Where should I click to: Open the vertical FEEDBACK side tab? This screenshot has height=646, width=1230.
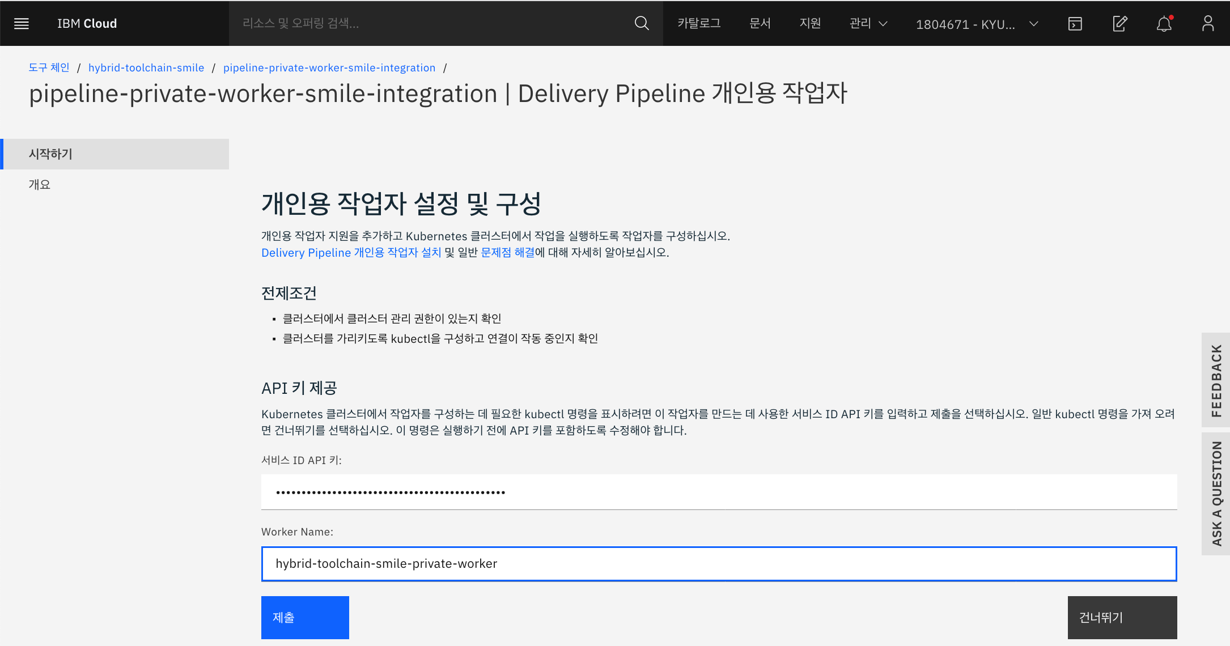1216,380
